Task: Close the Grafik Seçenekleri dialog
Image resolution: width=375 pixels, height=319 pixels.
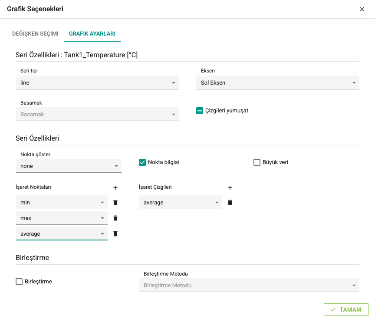Action: pos(362,9)
